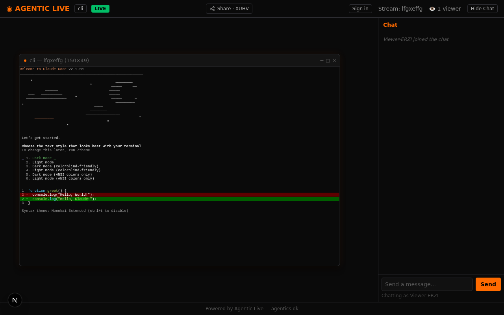Select Dark mode option 1

pyautogui.click(x=42, y=158)
